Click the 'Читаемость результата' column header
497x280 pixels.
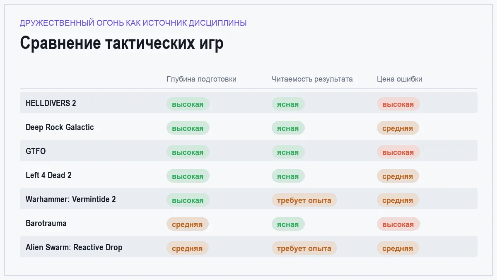coord(312,79)
